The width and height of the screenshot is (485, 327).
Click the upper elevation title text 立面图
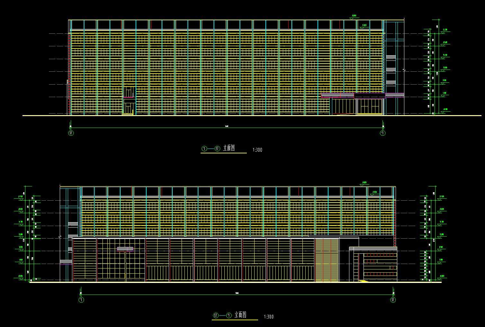tap(229, 148)
